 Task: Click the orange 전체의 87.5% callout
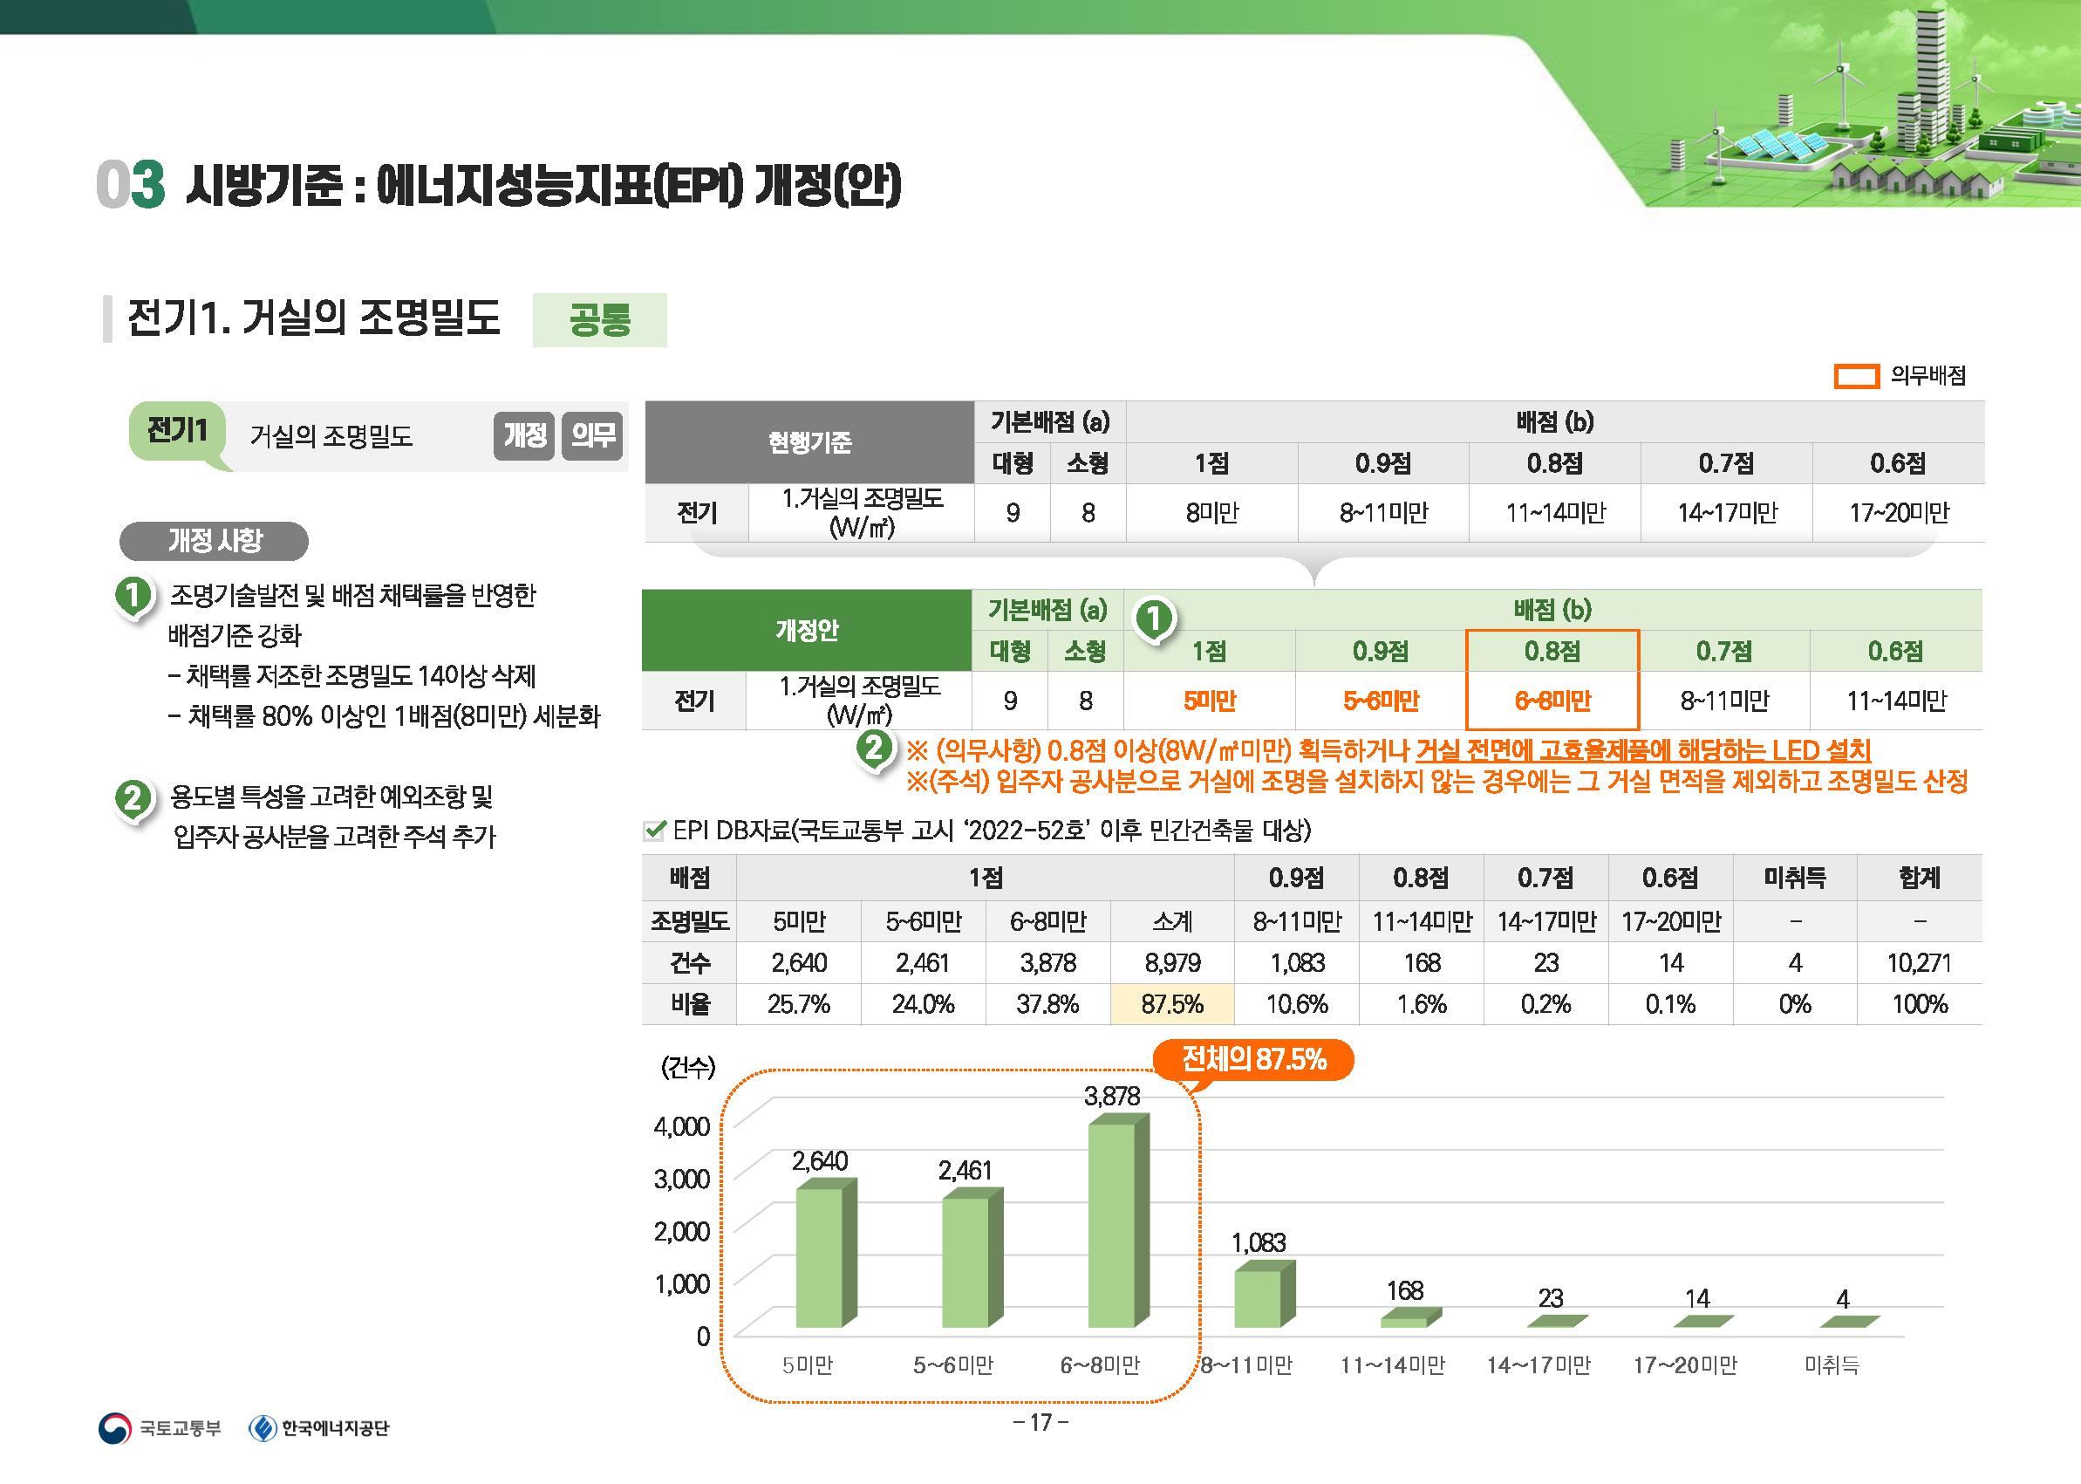(x=1252, y=1059)
